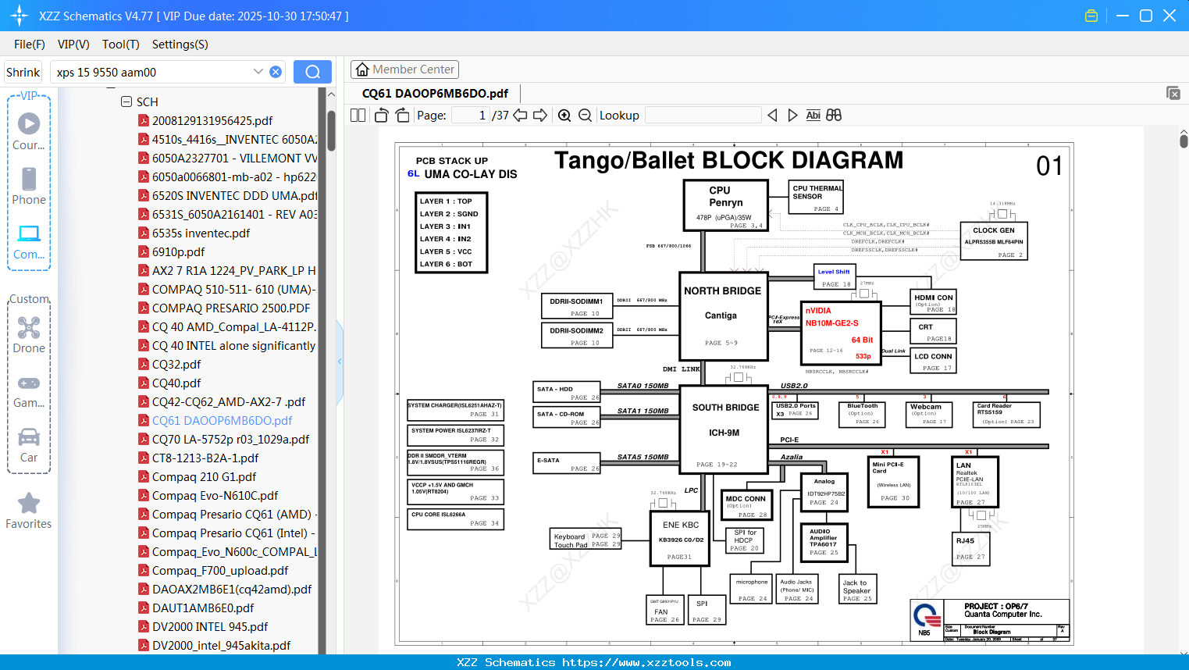Expand the search history dropdown arrow
Screen dimensions: 1189x670
(258, 72)
